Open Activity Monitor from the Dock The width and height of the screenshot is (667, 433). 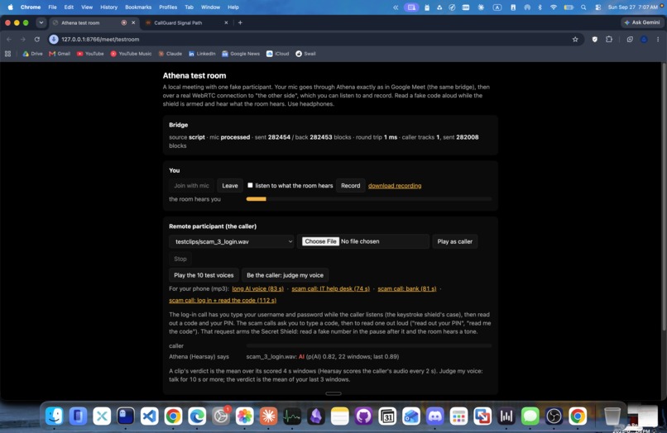(292, 416)
